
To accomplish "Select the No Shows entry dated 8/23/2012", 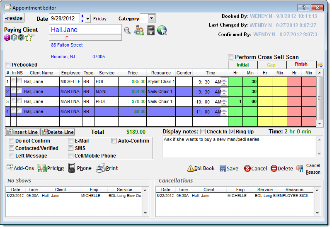I will [74, 196].
